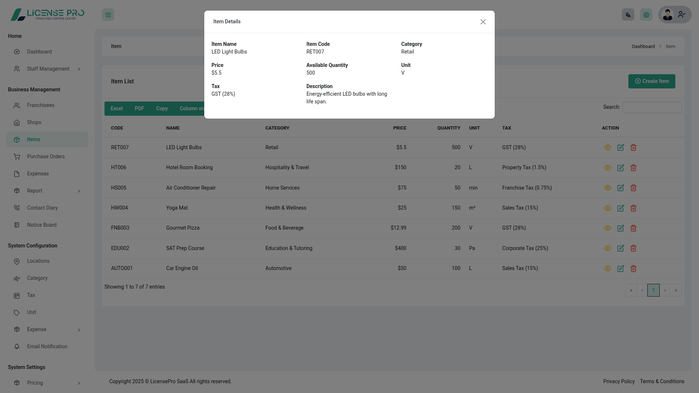Export the table via Excel button
Screen dimensions: 699x393
(x=116, y=108)
